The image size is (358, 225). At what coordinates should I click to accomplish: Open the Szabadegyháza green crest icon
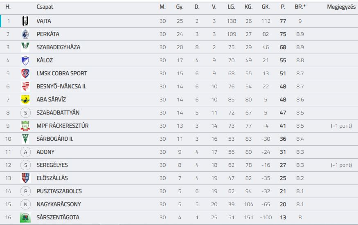coord(25,47)
